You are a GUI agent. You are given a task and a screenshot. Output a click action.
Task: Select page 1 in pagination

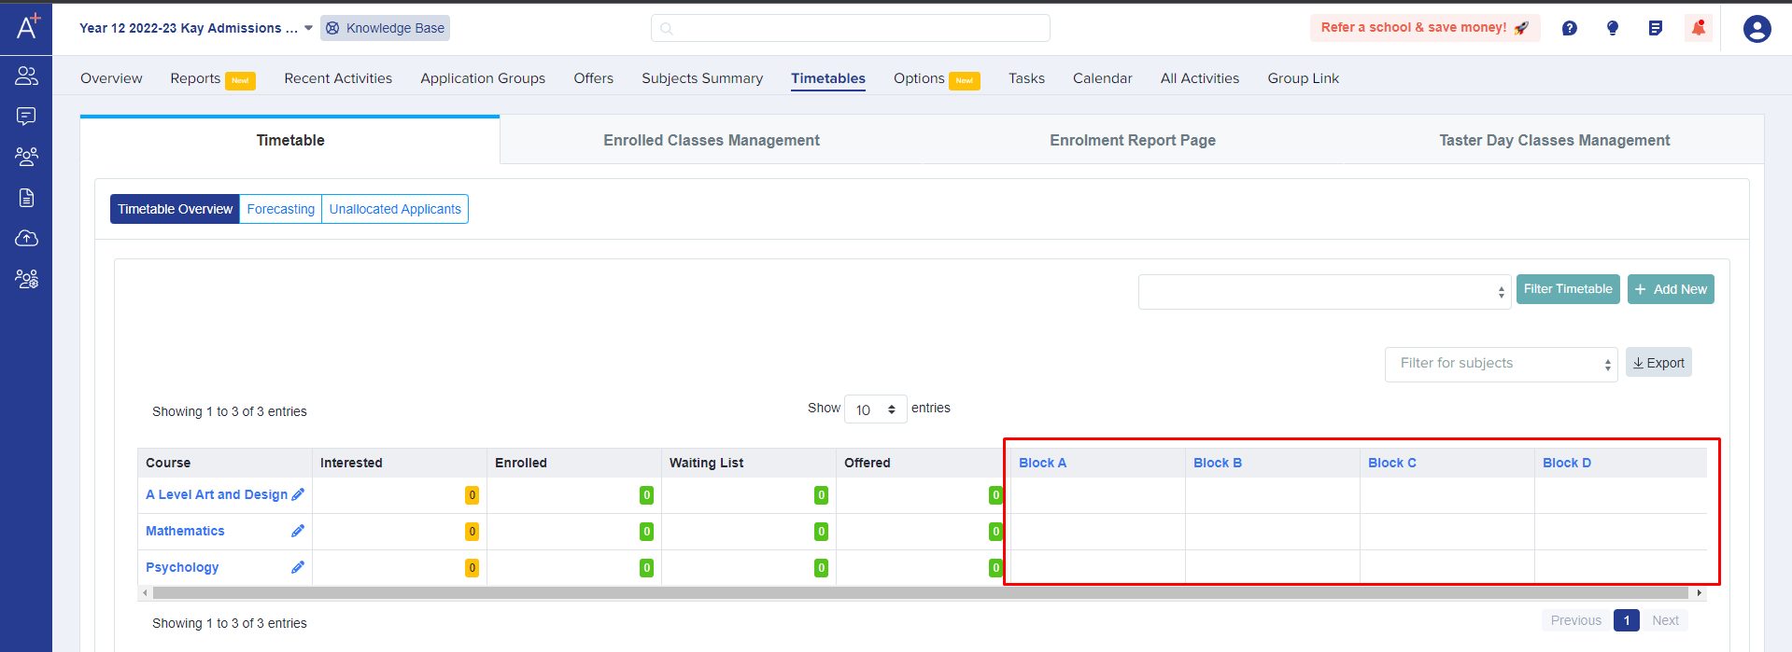click(1627, 620)
